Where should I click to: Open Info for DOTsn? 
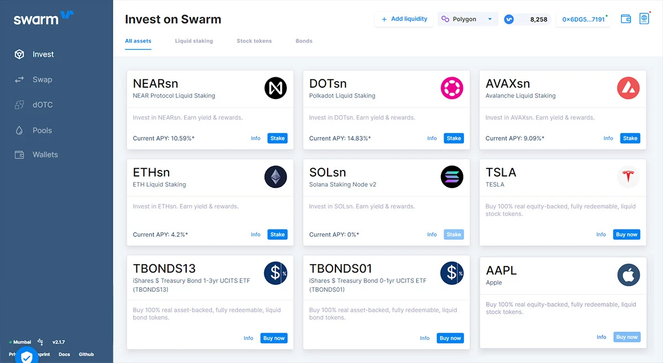click(x=432, y=138)
